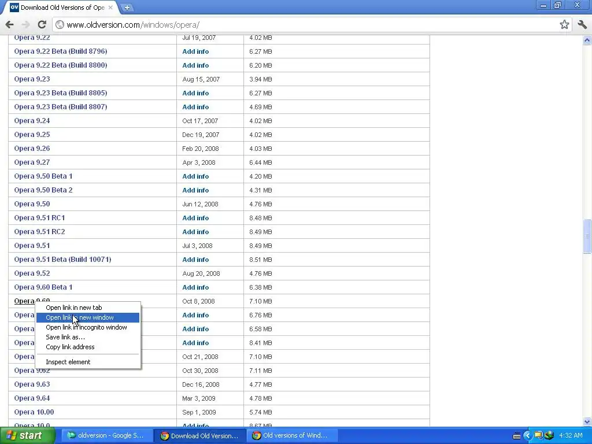Open the Opera 9.22 Beta (Build 8796) link
This screenshot has height=444, width=592.
[x=60, y=51]
